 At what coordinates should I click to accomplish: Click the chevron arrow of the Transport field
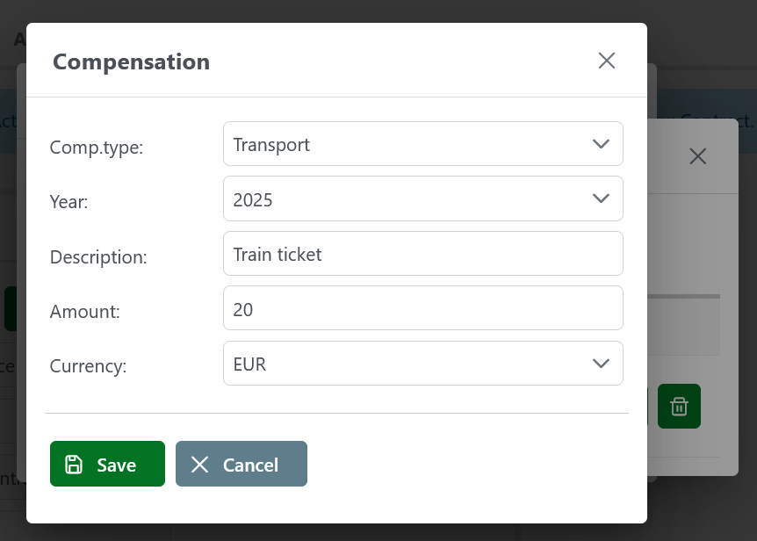(x=601, y=144)
